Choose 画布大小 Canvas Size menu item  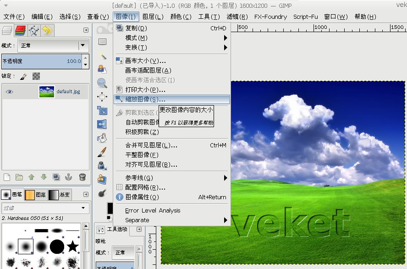tap(172, 61)
